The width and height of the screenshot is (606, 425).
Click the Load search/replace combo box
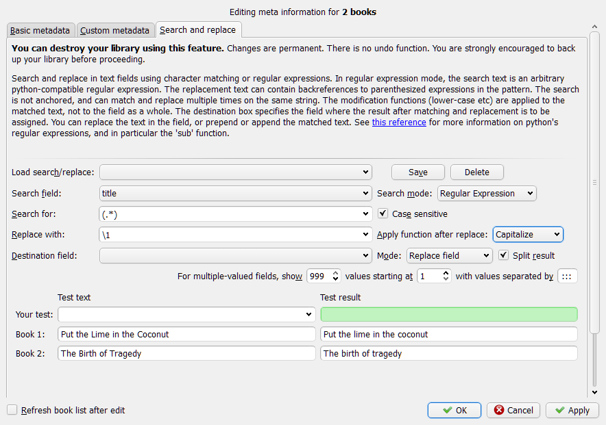click(235, 172)
